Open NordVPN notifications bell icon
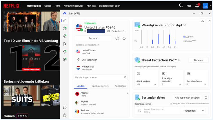The height and width of the screenshot is (120, 213). [209, 21]
